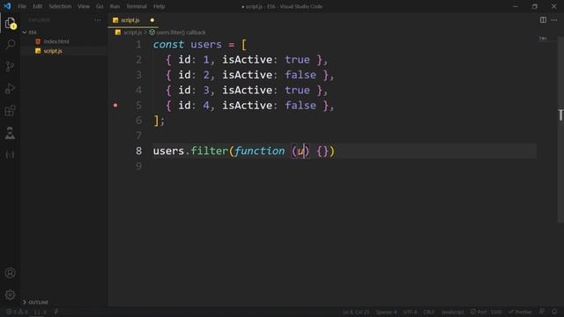Image resolution: width=564 pixels, height=317 pixels.
Task: Click the 'filter' method name on line 8
Action: (209, 151)
